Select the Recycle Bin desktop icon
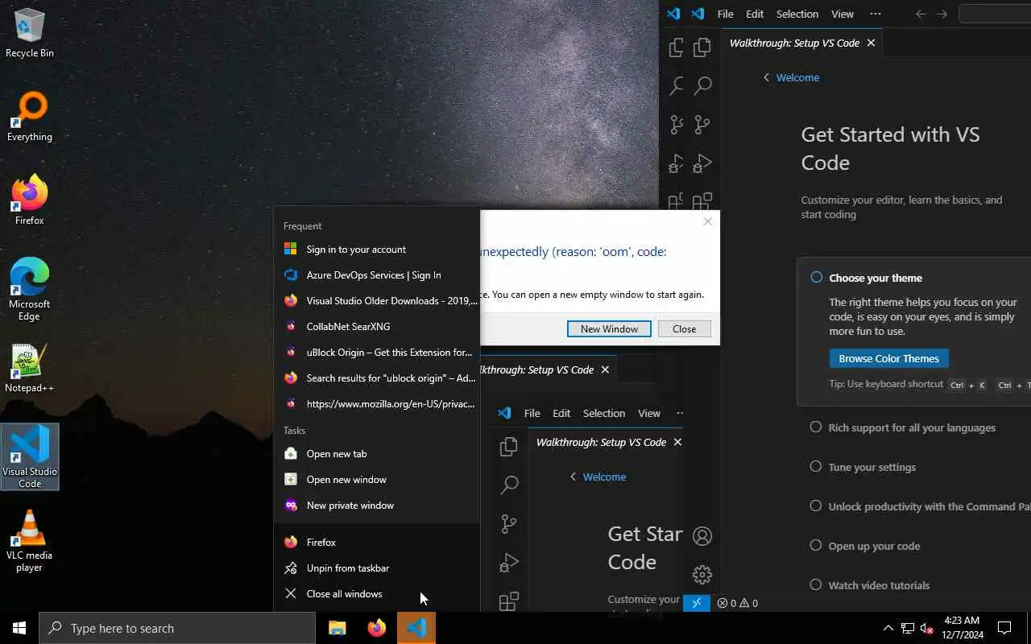The width and height of the screenshot is (1031, 644). 30,32
